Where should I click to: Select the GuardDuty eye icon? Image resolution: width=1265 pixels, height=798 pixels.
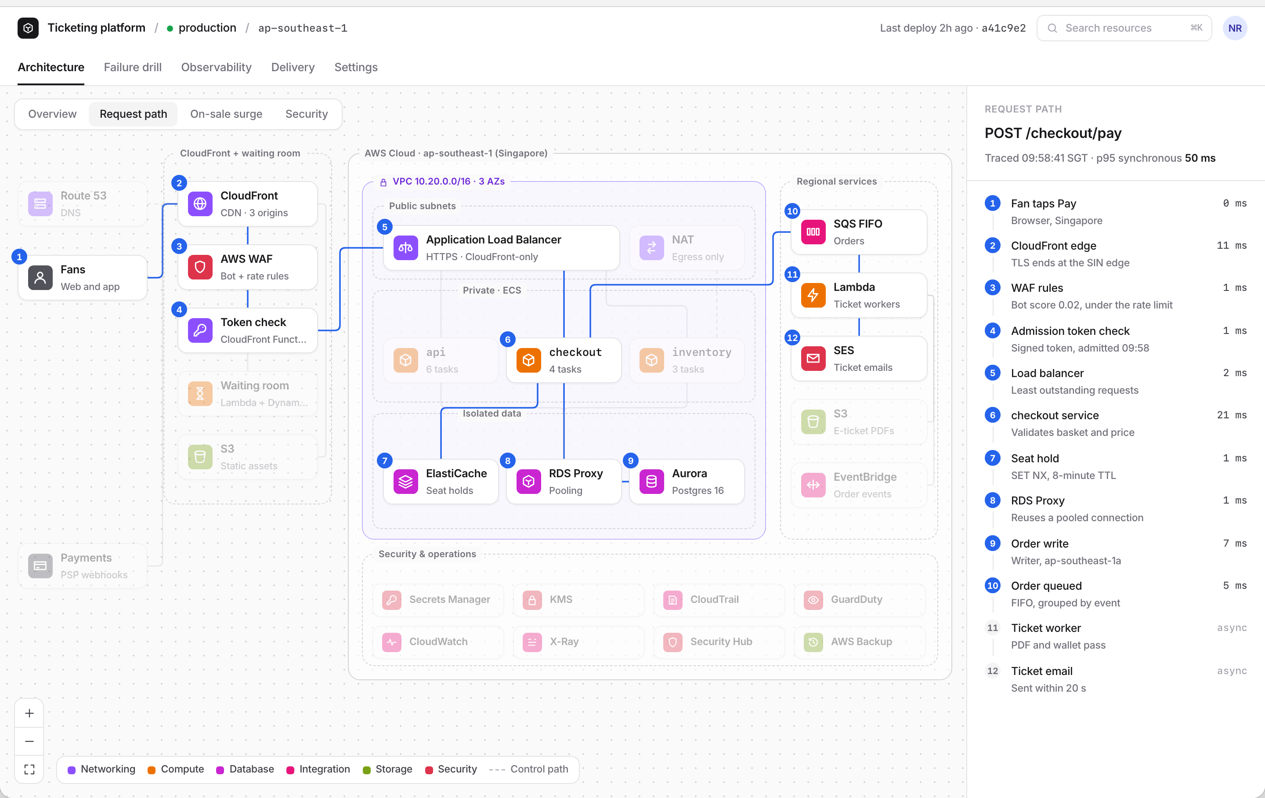[x=813, y=600]
